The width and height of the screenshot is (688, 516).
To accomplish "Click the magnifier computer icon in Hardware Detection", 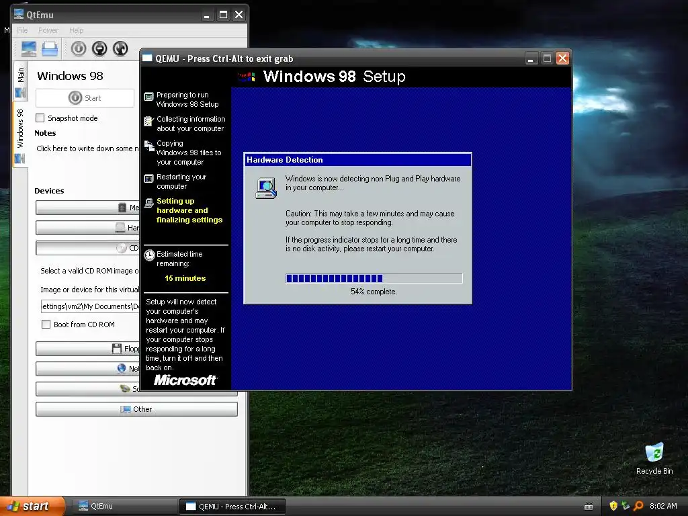I will pos(266,188).
